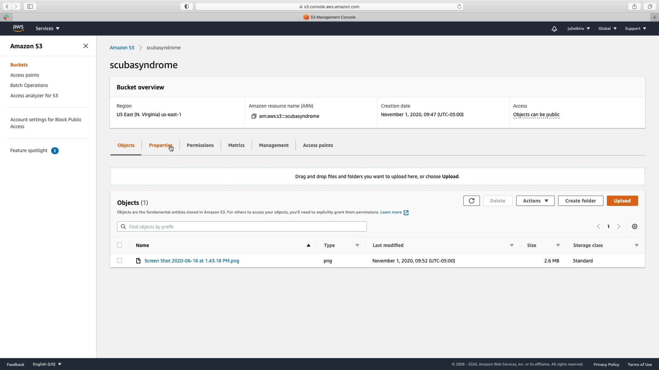Click the browser back arrow
659x370 pixels.
click(7, 6)
